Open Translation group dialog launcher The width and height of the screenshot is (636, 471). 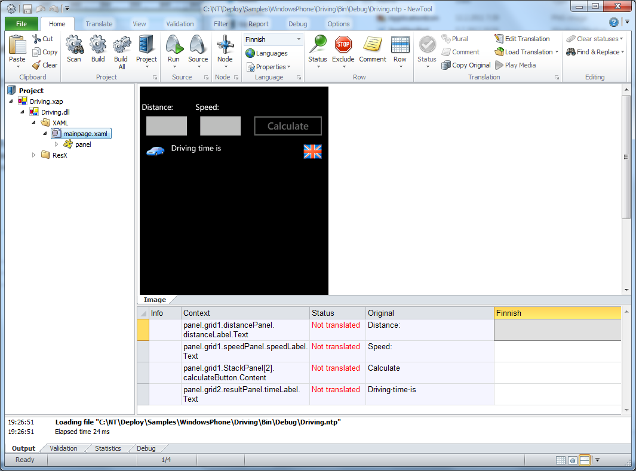tap(557, 78)
